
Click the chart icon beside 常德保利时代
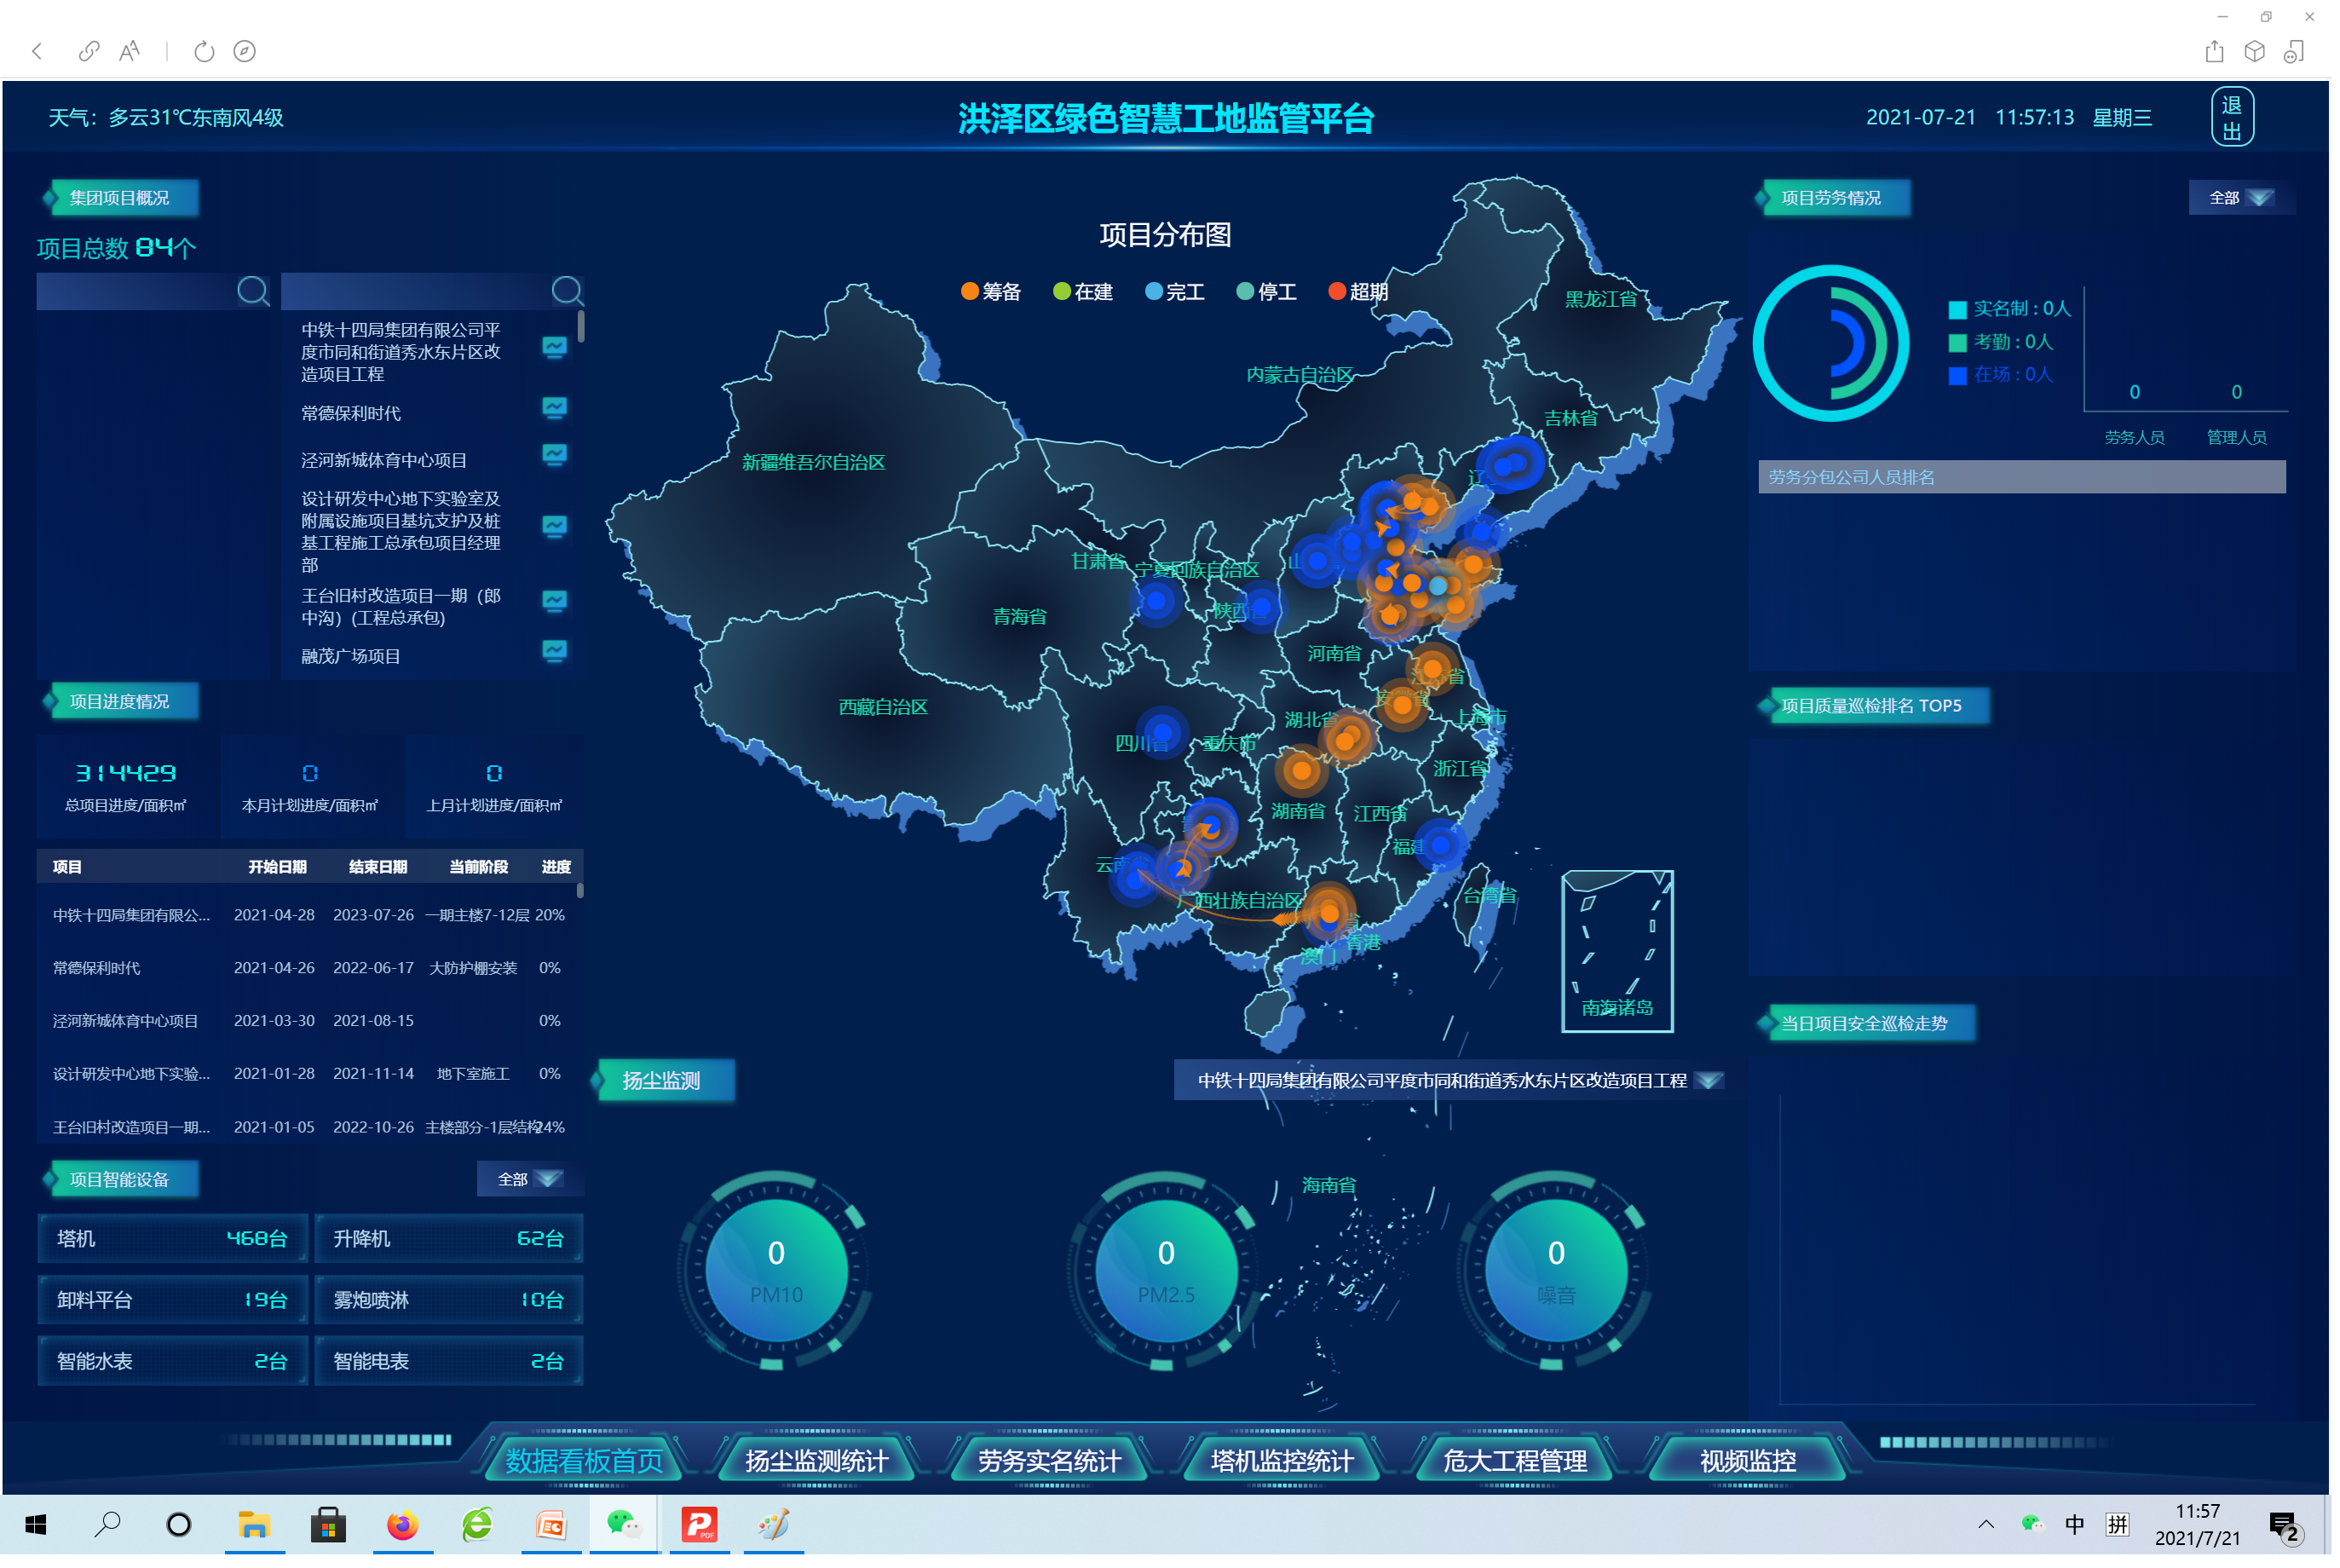point(554,408)
